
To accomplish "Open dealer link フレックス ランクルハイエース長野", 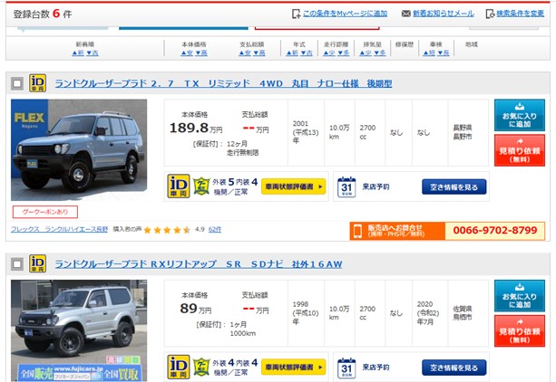I will coord(59,229).
